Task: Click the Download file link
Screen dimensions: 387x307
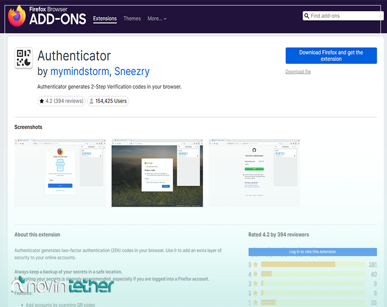Action: [298, 72]
